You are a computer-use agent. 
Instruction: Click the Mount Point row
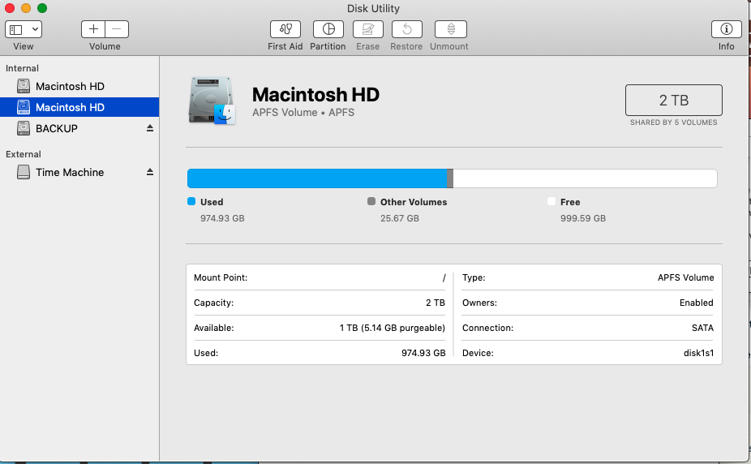click(320, 277)
